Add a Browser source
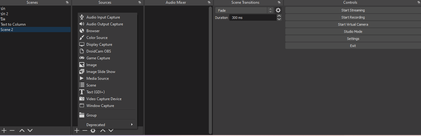This screenshot has height=136, width=421. point(107,31)
